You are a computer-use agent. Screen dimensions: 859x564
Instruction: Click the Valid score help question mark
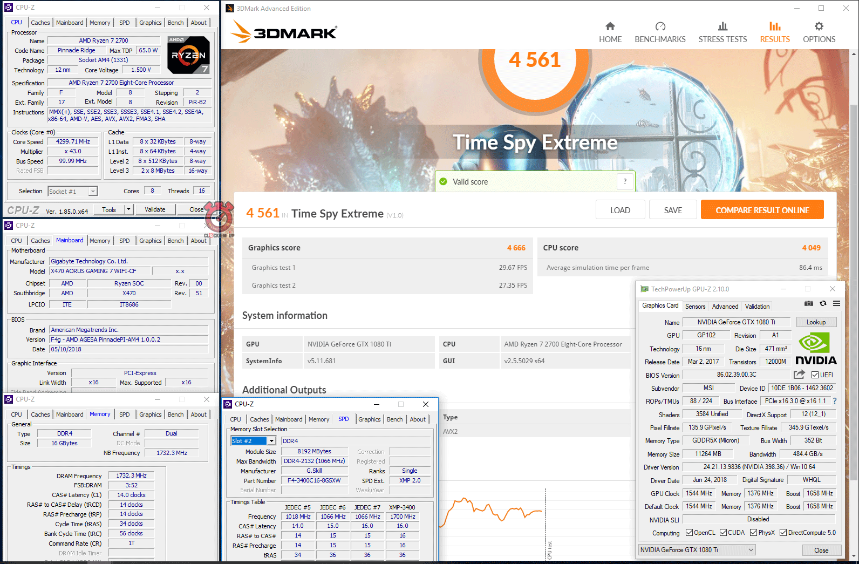click(x=625, y=182)
